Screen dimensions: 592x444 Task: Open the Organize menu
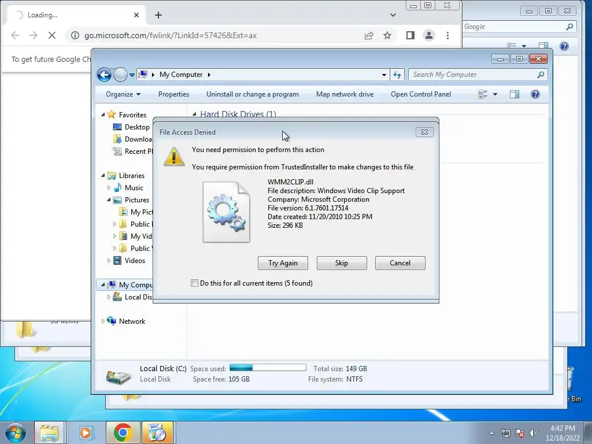[123, 94]
